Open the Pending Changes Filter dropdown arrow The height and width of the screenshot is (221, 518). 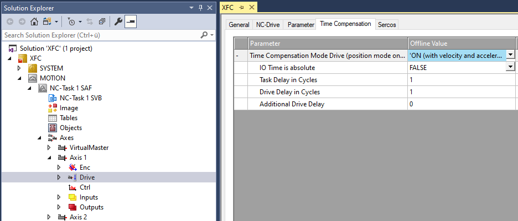[80, 22]
